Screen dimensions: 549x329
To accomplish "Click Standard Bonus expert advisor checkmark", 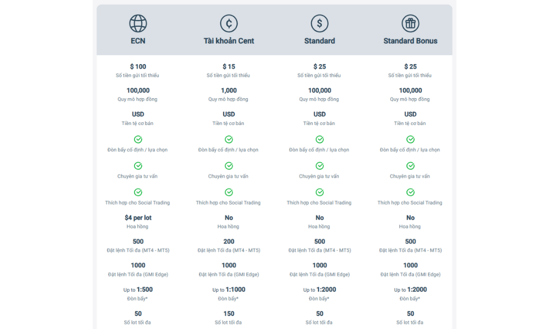I will pyautogui.click(x=410, y=166).
